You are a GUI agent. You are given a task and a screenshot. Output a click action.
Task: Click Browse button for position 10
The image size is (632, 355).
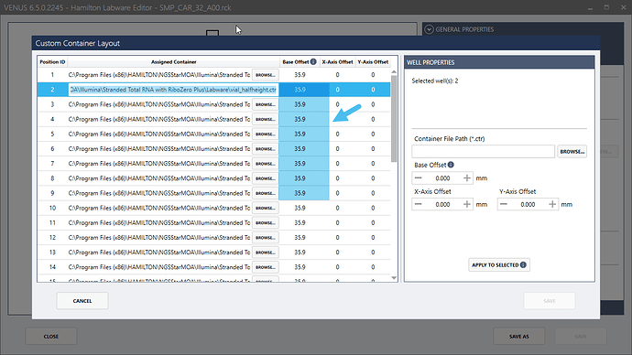pyautogui.click(x=266, y=208)
